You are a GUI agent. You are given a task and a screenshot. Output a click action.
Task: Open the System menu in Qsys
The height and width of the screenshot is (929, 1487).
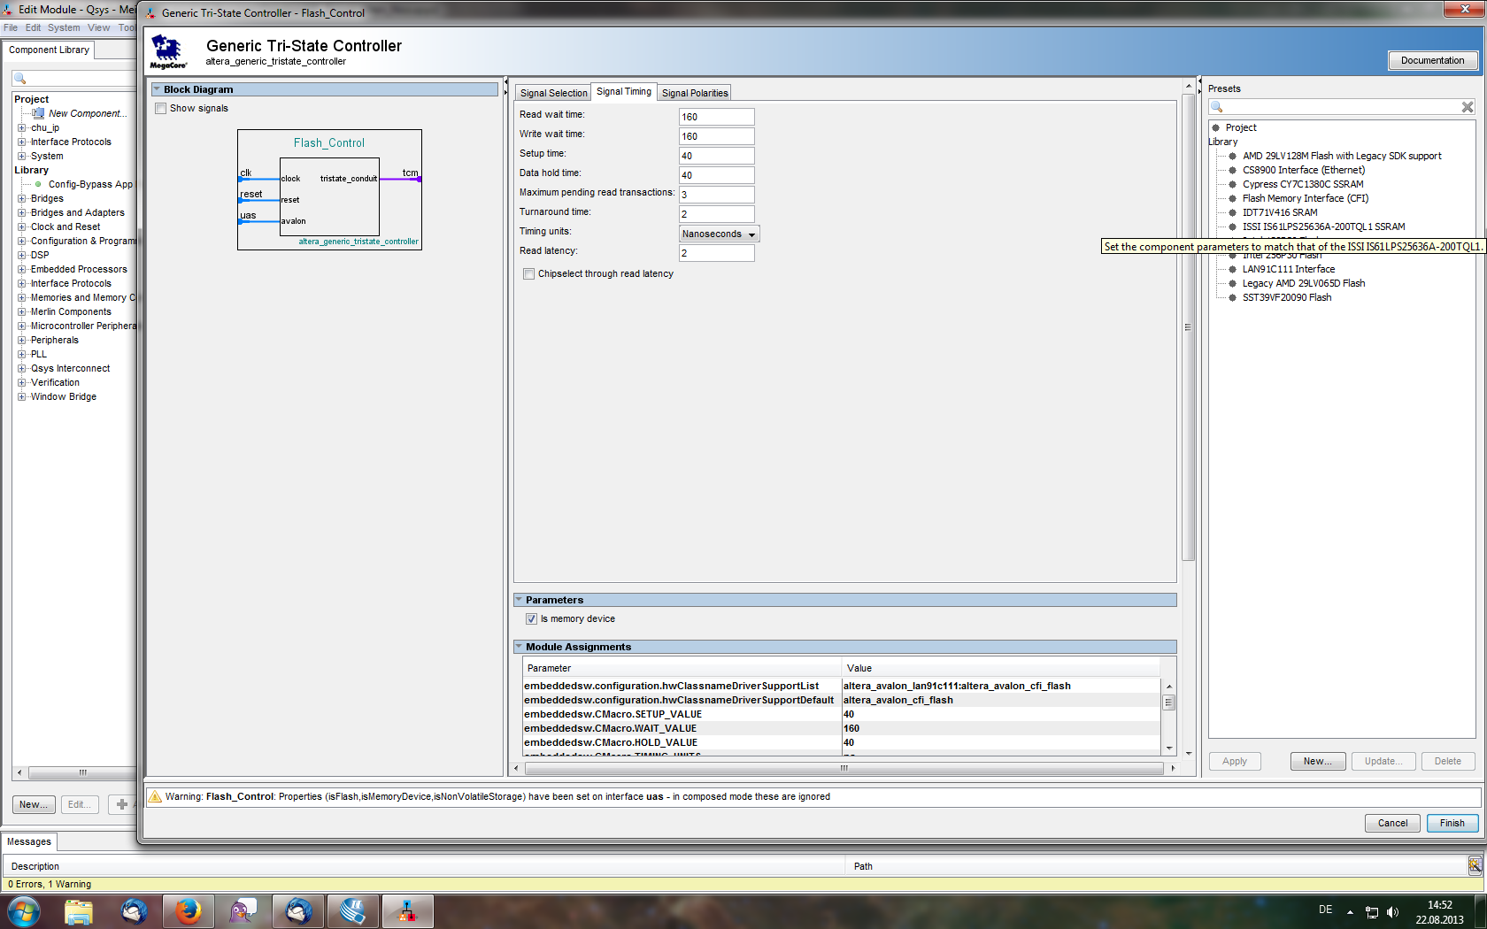tap(64, 27)
